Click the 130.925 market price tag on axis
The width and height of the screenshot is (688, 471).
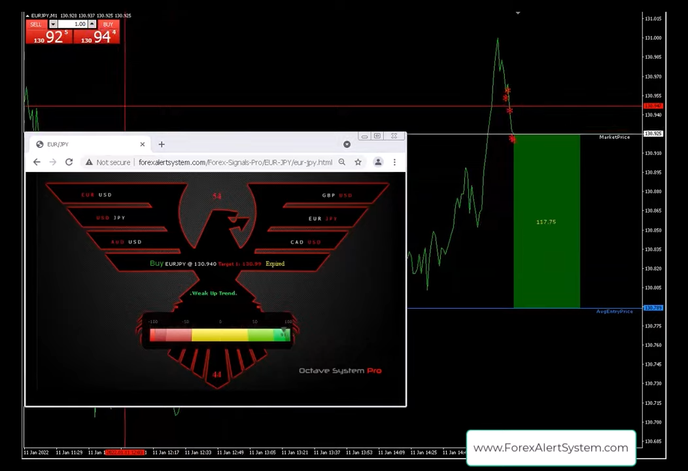[653, 133]
